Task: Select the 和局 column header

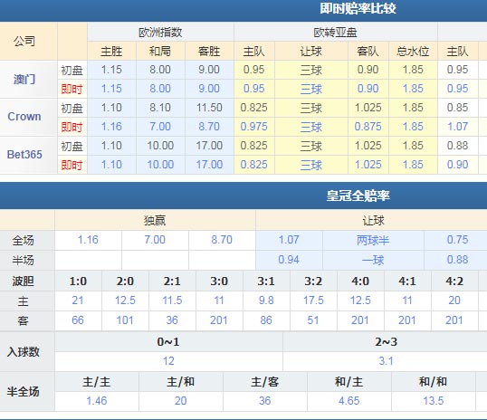Action: click(x=160, y=52)
